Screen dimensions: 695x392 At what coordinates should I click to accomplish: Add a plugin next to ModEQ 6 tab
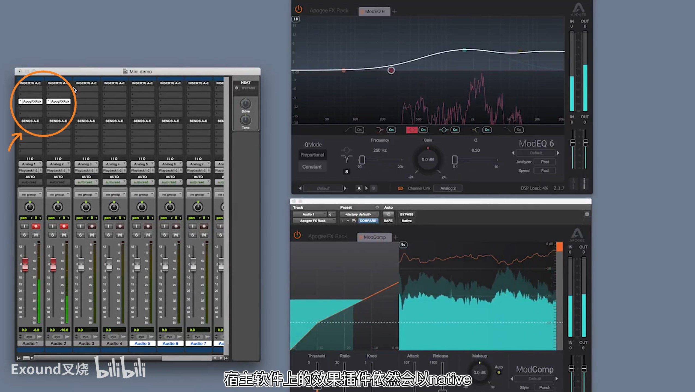(x=394, y=11)
